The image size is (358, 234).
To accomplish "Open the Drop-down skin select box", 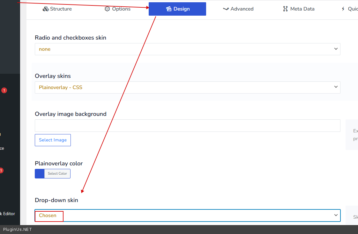I will (187, 215).
